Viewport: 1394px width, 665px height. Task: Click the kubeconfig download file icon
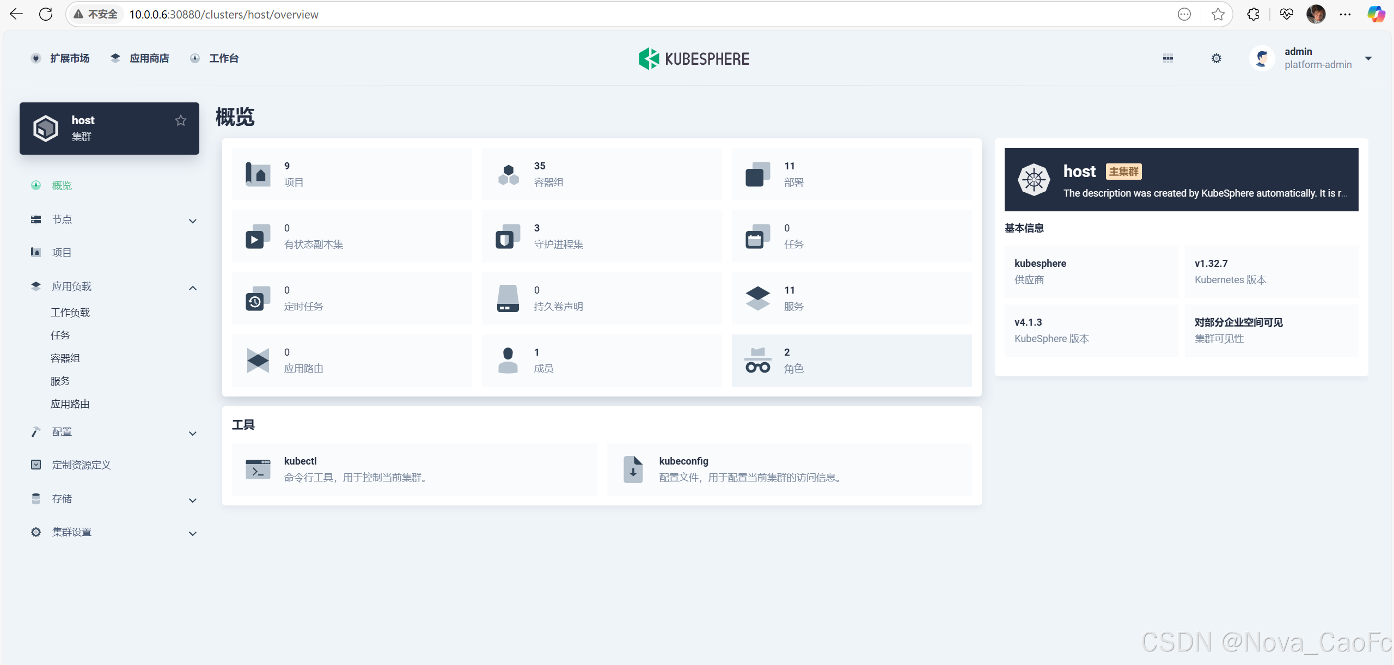click(x=633, y=469)
